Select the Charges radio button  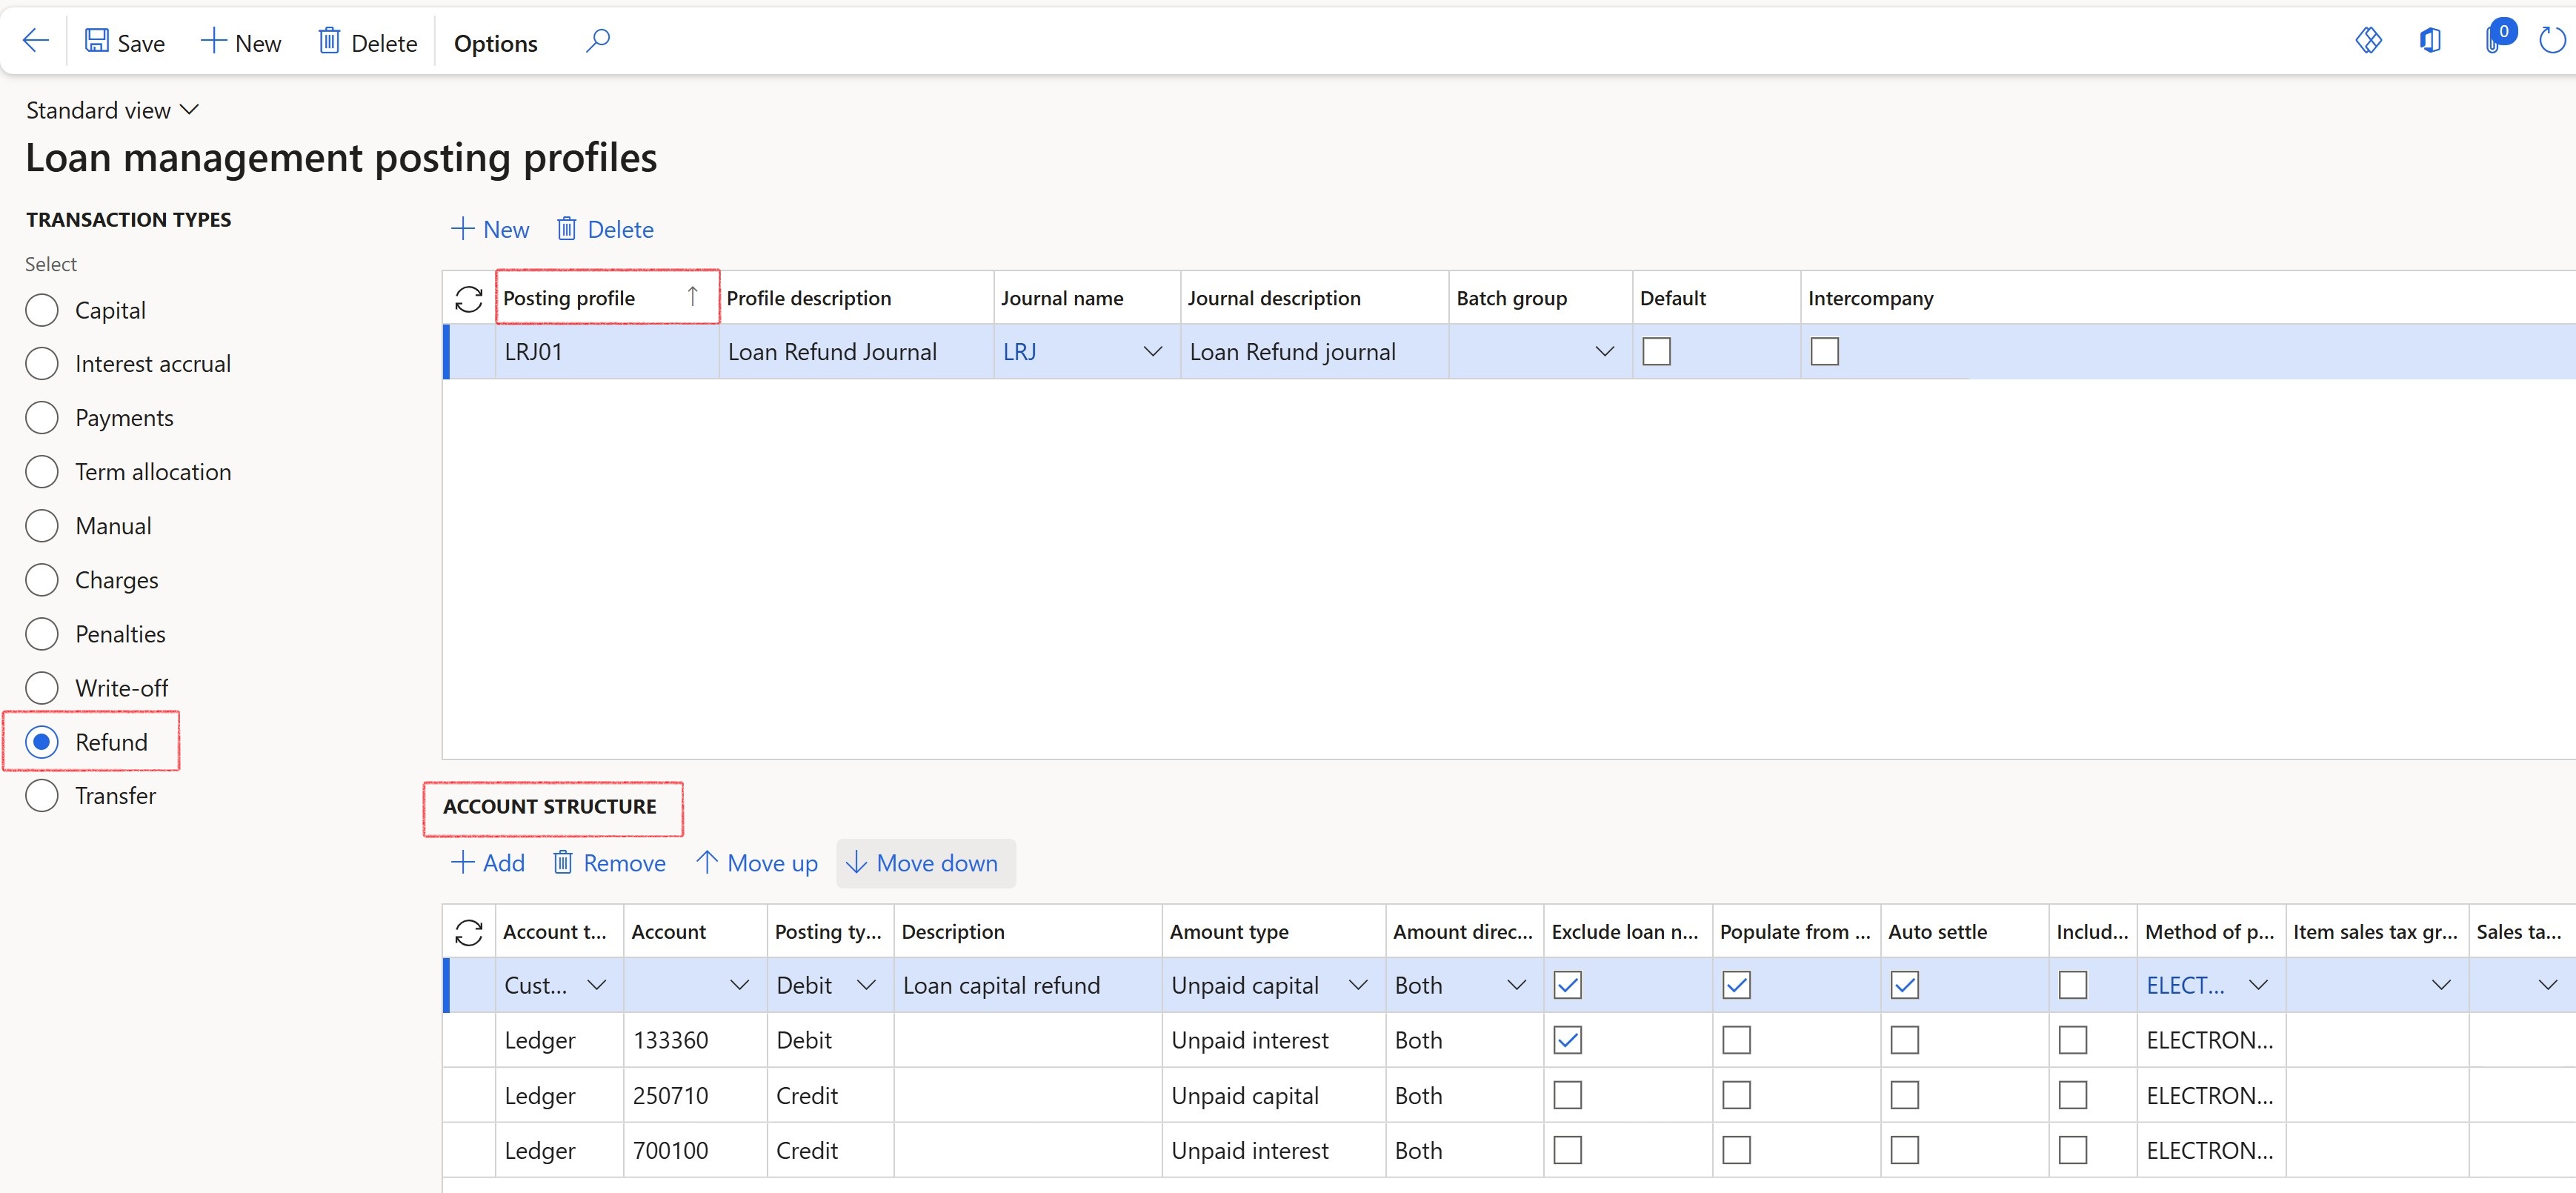42,580
